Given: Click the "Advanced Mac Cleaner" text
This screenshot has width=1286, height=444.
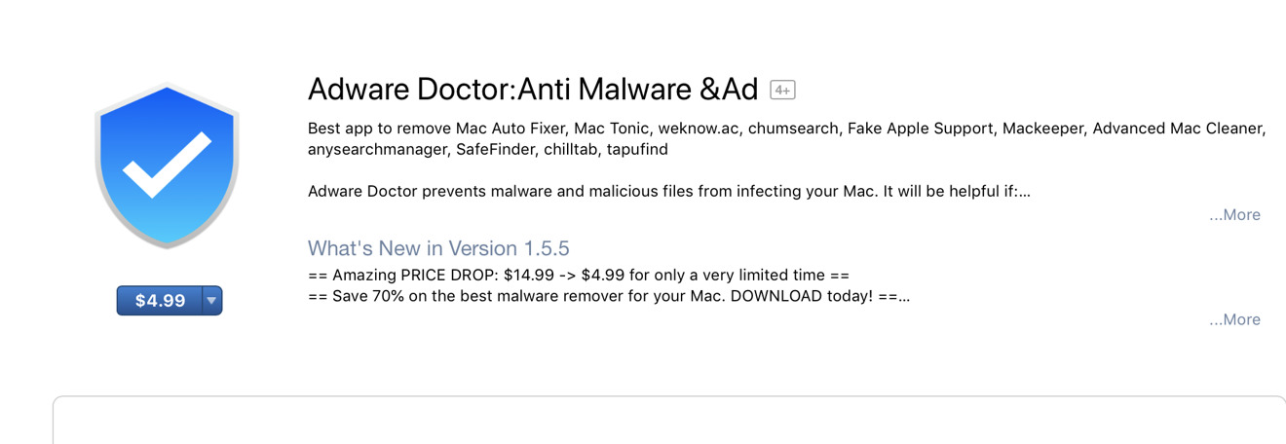Looking at the screenshot, I should (1179, 129).
